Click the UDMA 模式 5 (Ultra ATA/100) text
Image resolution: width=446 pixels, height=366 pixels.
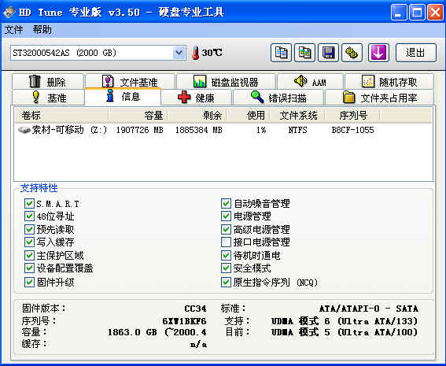pos(345,332)
